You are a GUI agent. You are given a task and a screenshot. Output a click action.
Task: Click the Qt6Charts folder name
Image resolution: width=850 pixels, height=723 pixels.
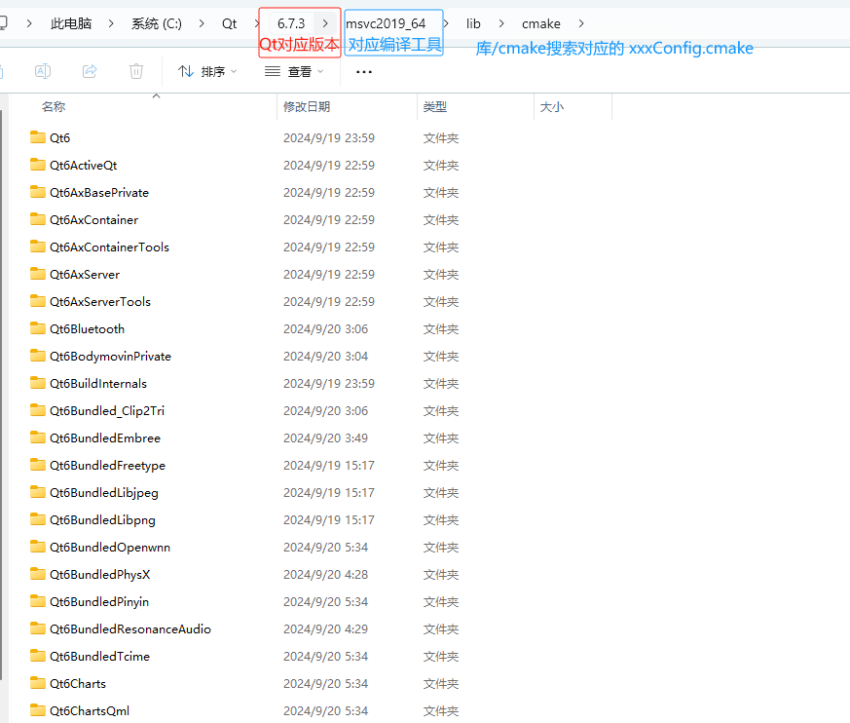click(x=78, y=683)
